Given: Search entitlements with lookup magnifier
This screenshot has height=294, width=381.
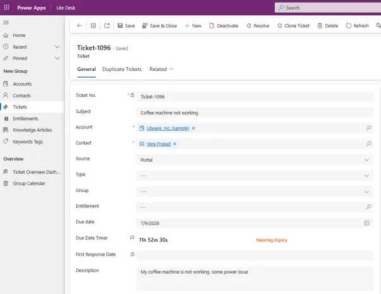Looking at the screenshot, I should (x=368, y=207).
